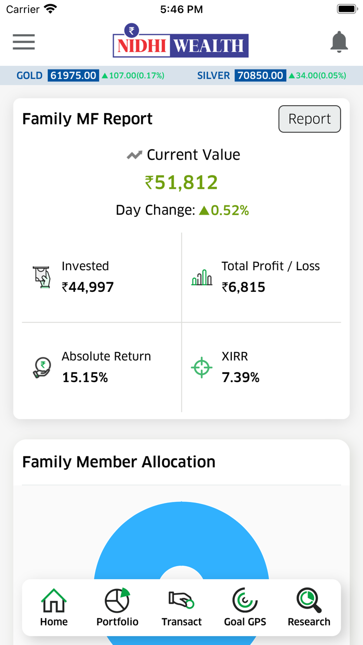The image size is (363, 645).
Task: Tap the SILVER price 70850.00
Action: [x=260, y=75]
